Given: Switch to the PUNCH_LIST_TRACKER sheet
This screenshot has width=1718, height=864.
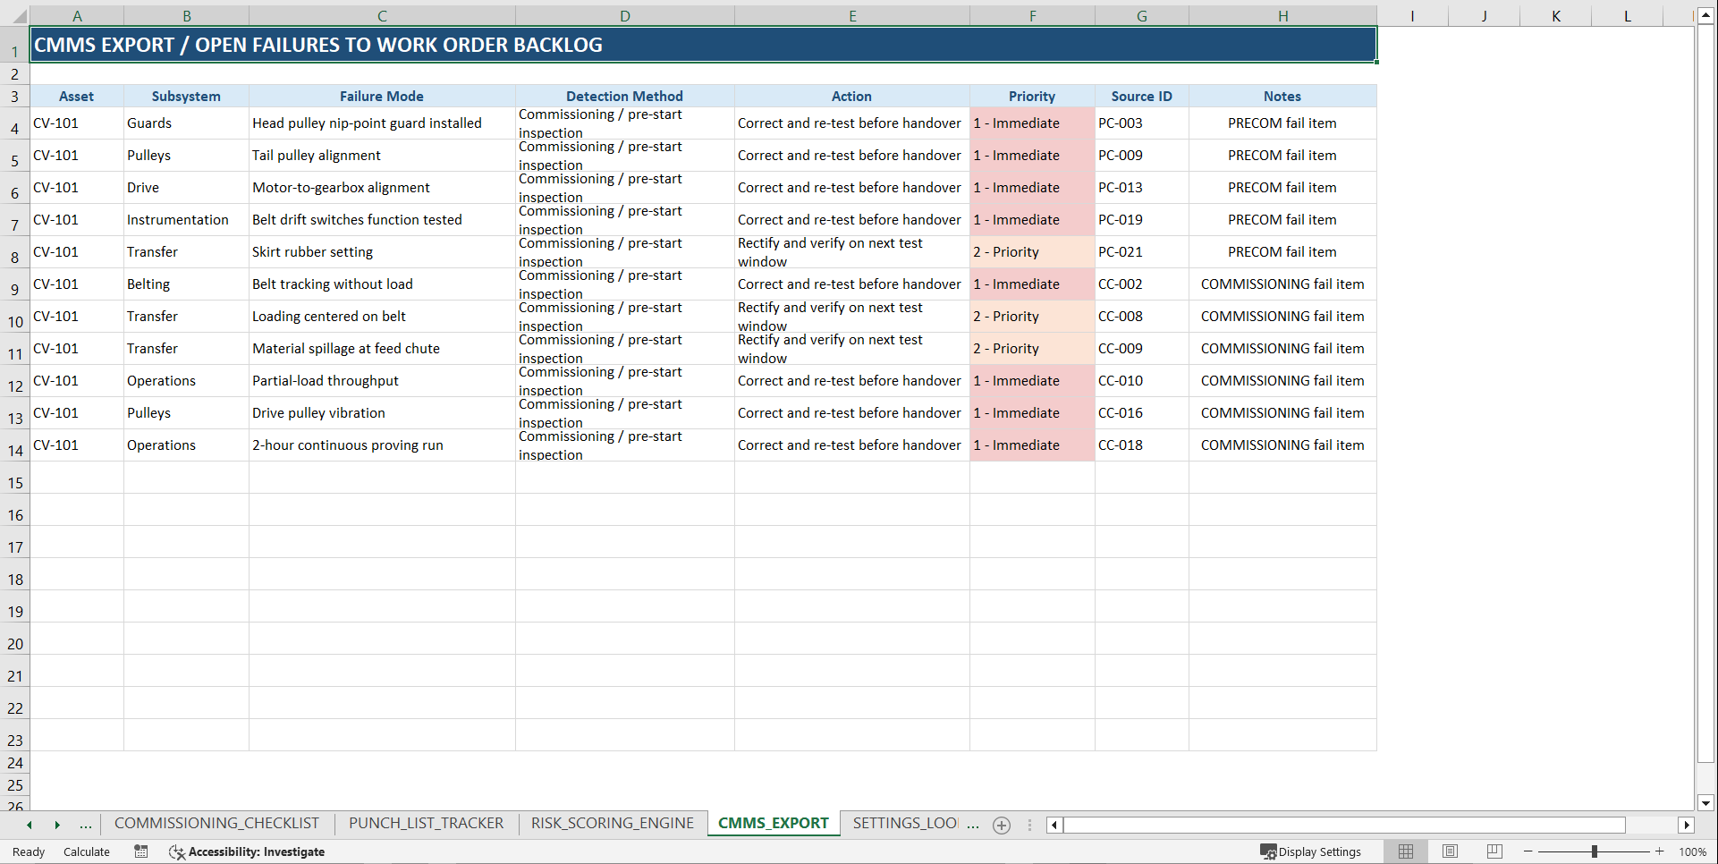Looking at the screenshot, I should click(427, 823).
